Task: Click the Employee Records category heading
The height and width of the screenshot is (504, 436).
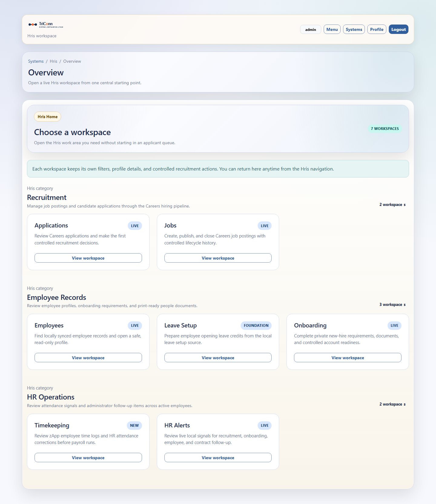Action: (x=57, y=297)
